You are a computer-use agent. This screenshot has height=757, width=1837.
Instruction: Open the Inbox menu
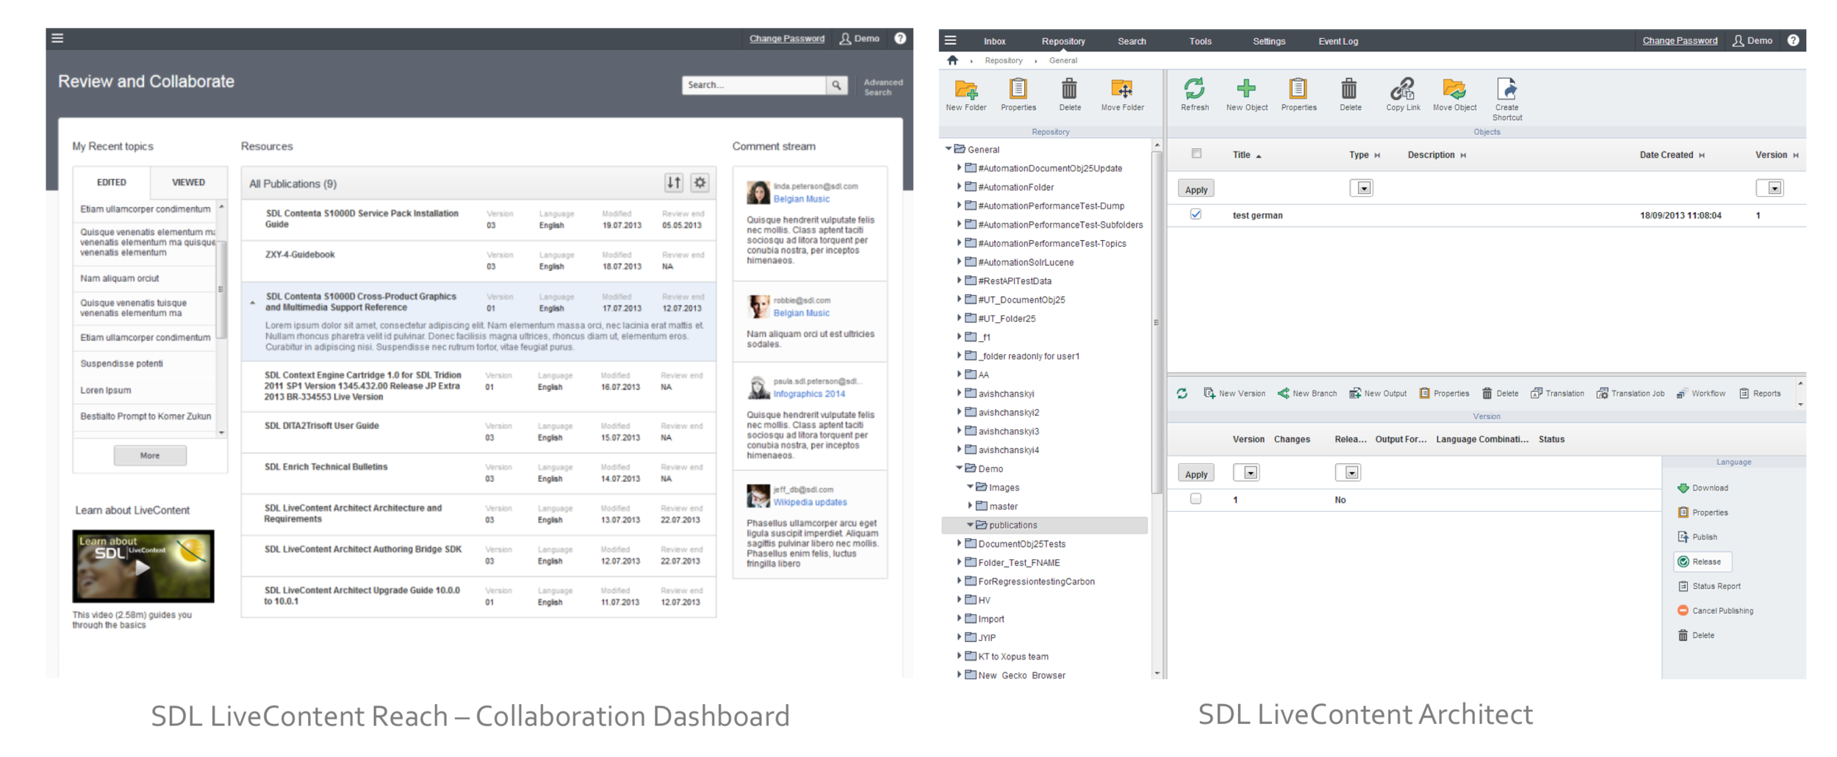pos(994,41)
